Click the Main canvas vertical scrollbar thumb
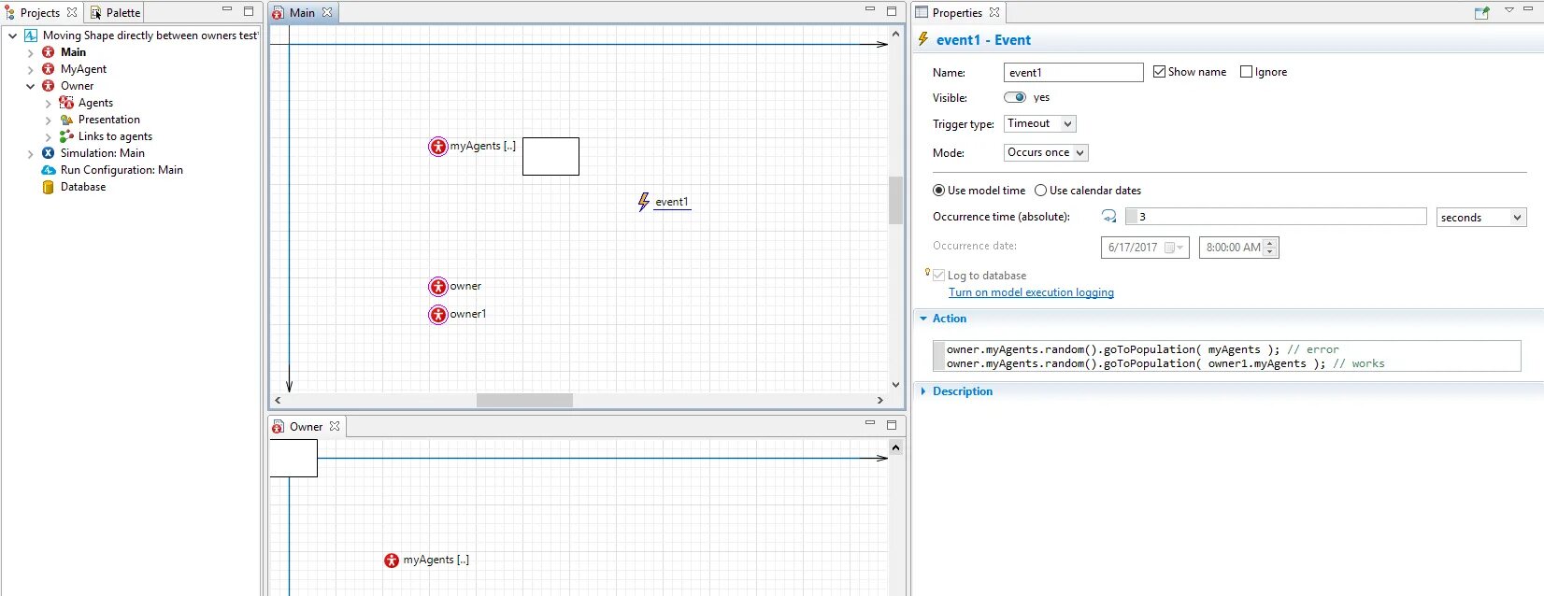 (x=895, y=200)
